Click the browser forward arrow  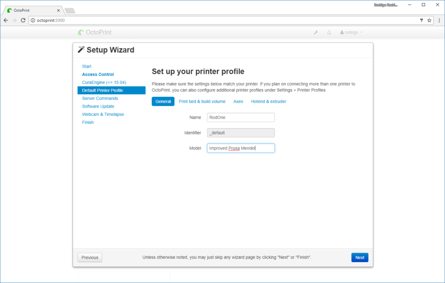(14, 20)
